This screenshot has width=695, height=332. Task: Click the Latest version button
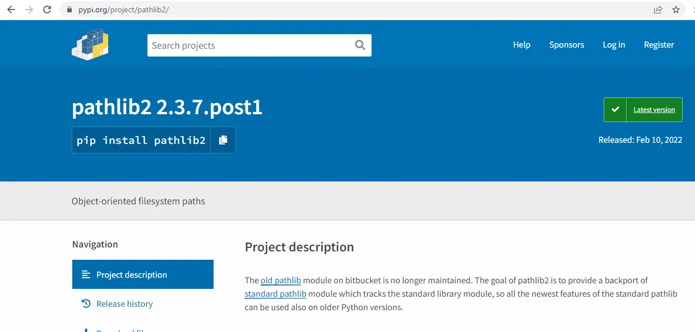(643, 110)
